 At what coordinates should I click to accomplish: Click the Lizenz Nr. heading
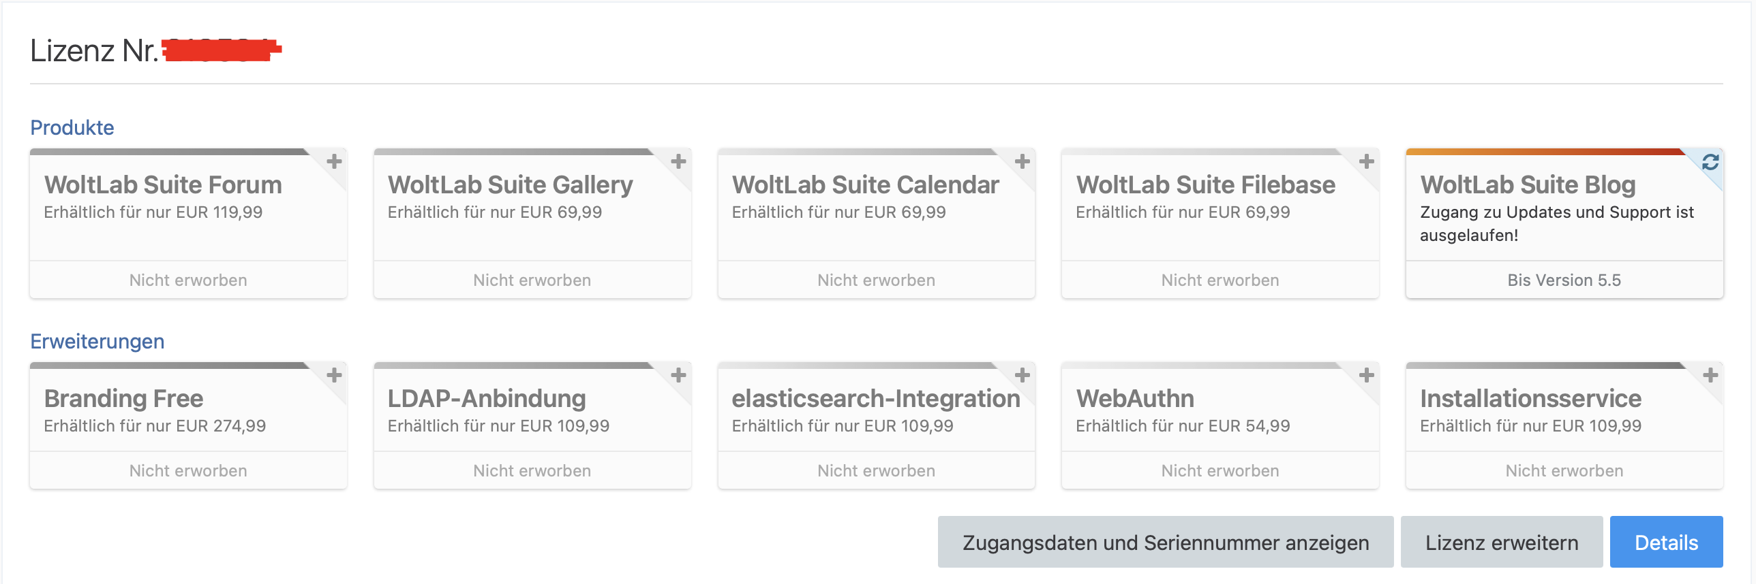click(x=94, y=51)
